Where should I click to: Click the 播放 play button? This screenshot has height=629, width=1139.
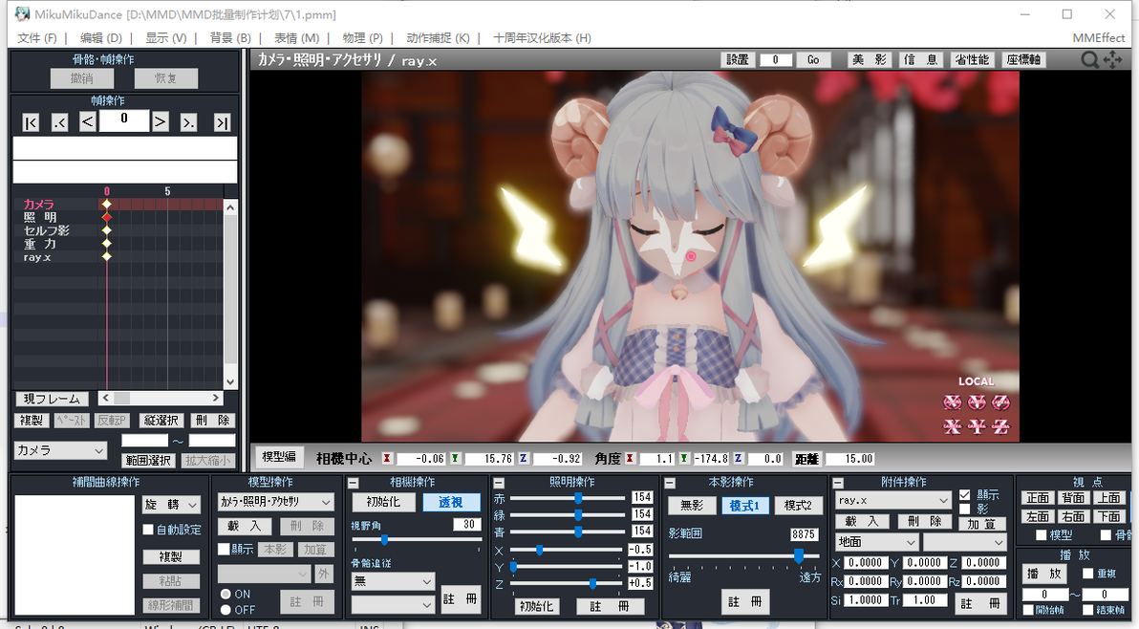click(1043, 574)
